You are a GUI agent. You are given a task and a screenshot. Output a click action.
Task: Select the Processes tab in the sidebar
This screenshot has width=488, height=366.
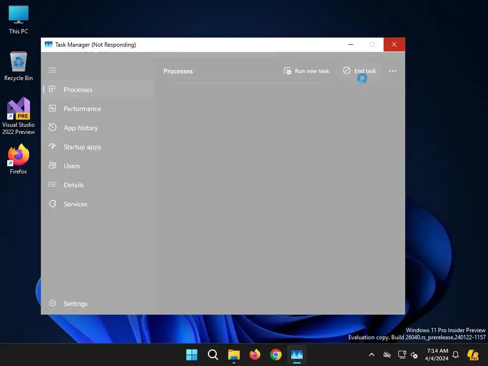tap(98, 90)
